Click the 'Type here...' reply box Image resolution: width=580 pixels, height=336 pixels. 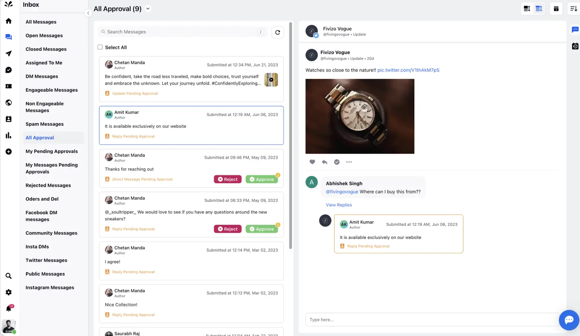[432, 320]
